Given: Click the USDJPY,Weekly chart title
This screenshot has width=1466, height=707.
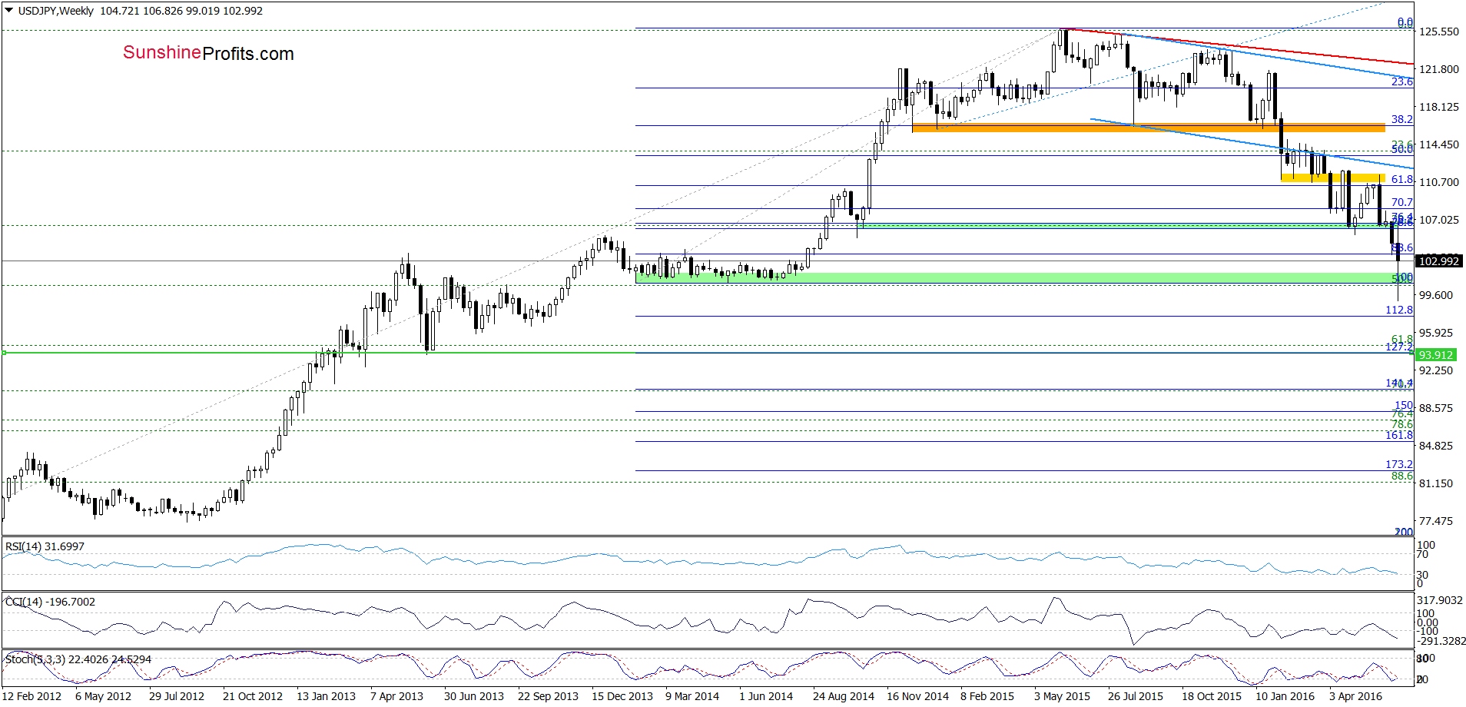Looking at the screenshot, I should point(56,11).
